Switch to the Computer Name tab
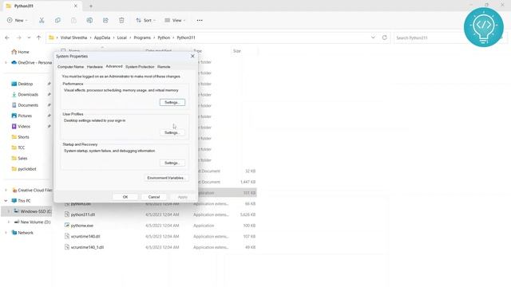 [71, 67]
